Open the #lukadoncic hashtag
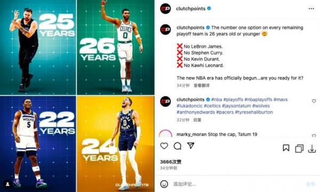Viewport: 320px width, 192px height. coord(189,106)
